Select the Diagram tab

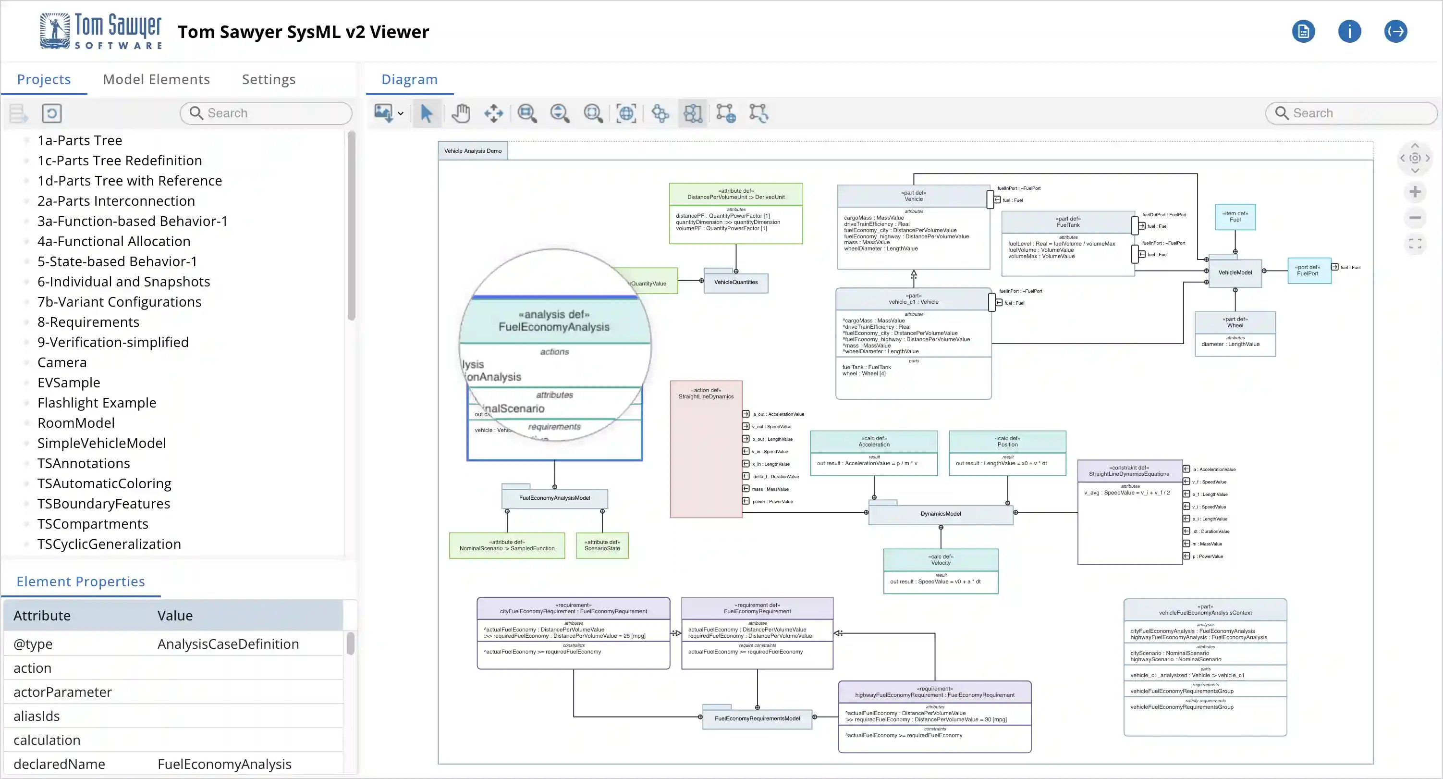409,79
